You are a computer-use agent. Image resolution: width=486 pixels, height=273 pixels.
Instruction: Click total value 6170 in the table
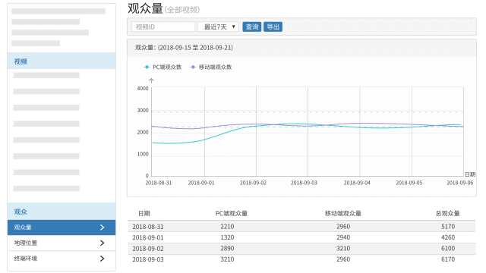click(448, 259)
